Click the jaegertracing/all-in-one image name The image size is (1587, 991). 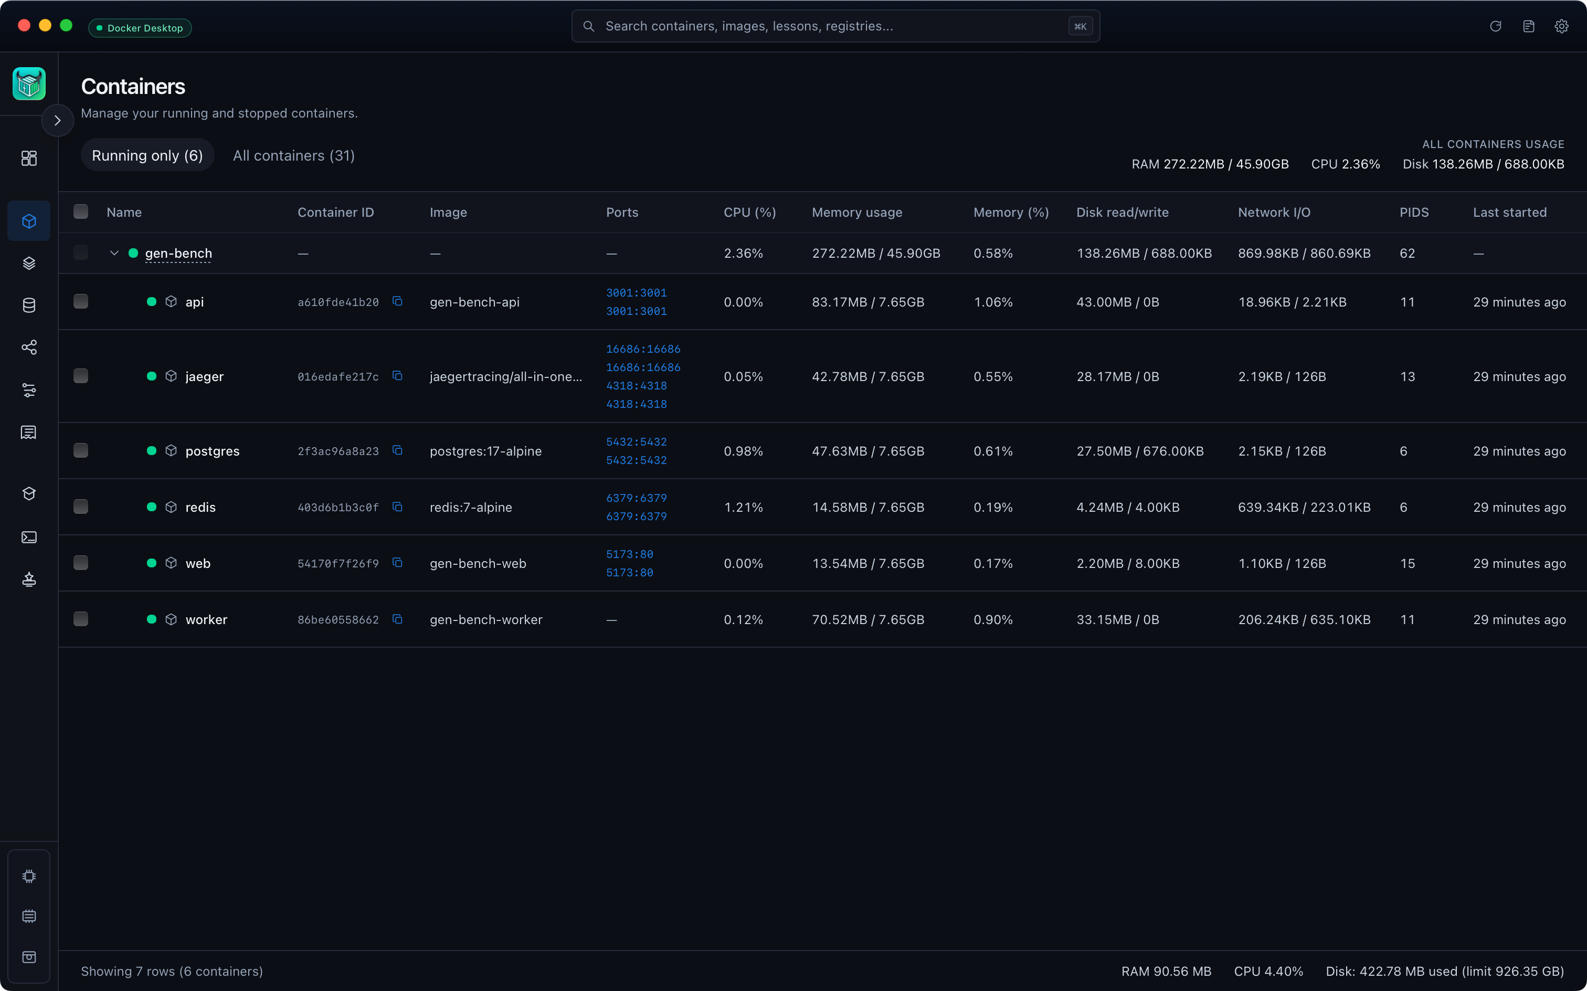(506, 376)
